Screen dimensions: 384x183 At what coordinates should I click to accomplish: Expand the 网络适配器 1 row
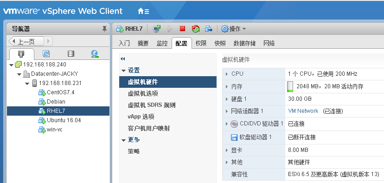tap(227, 111)
